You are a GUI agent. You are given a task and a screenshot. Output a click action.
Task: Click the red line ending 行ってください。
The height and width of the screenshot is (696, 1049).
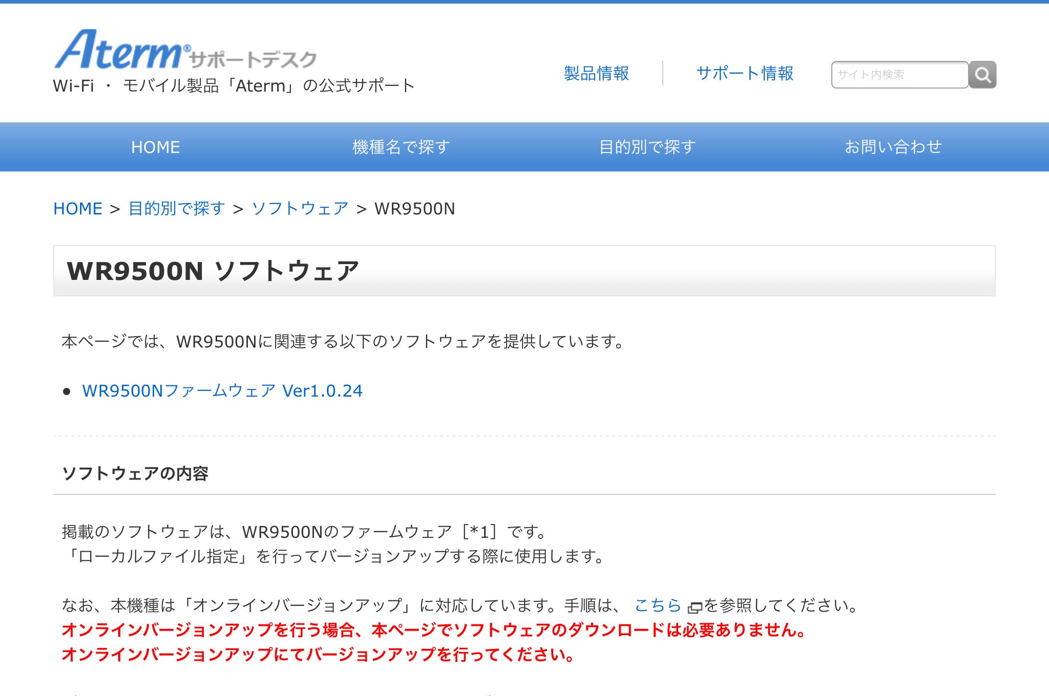click(x=319, y=655)
